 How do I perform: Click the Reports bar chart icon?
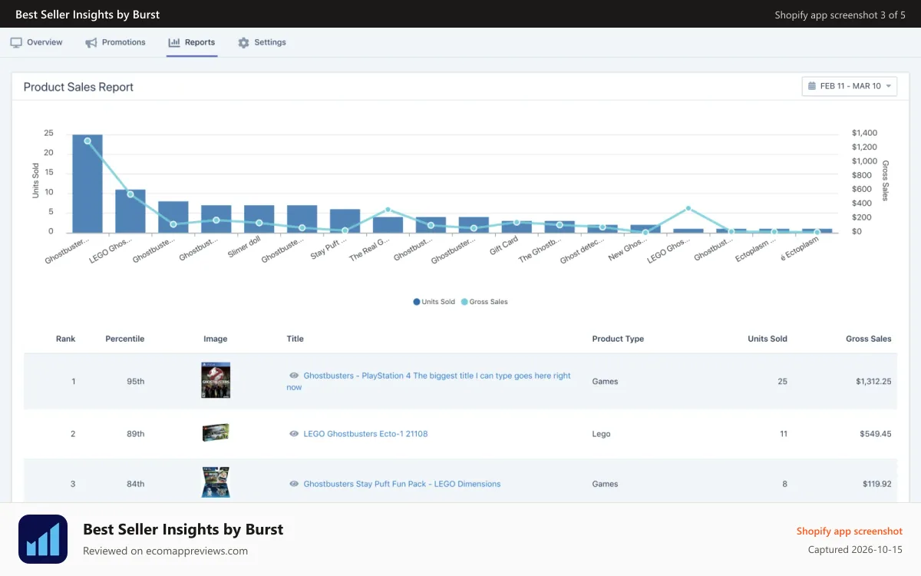(x=174, y=42)
